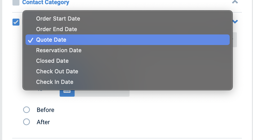Image resolution: width=253 pixels, height=140 pixels.
Task: Select the checked Quote Date option
Action: 127,40
